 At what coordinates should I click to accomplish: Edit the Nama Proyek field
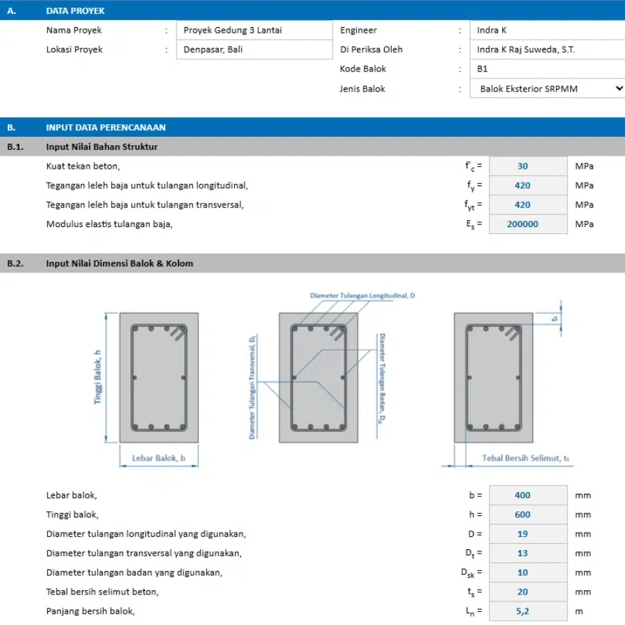[254, 31]
